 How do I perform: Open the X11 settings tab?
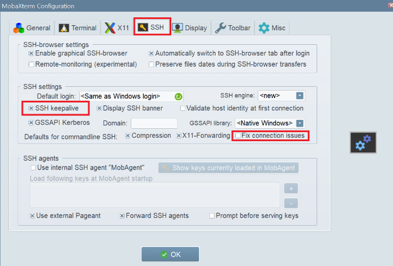point(117,28)
